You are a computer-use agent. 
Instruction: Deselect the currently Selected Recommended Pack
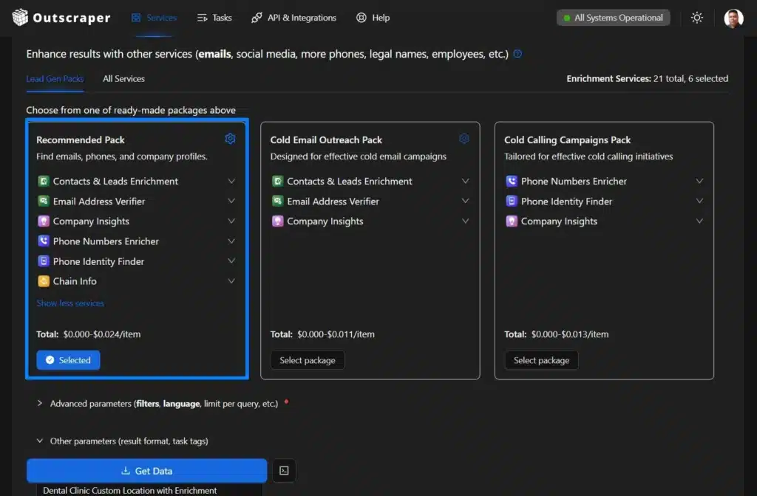[68, 360]
